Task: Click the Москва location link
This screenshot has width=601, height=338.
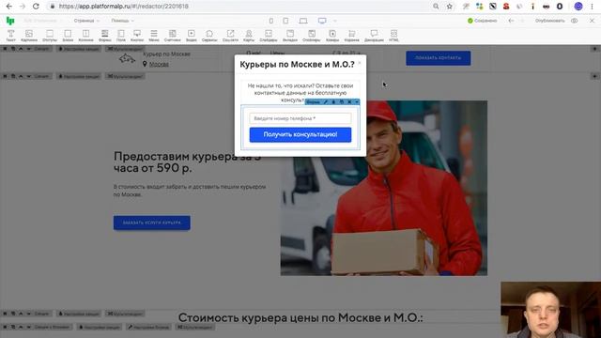Action: point(159,64)
